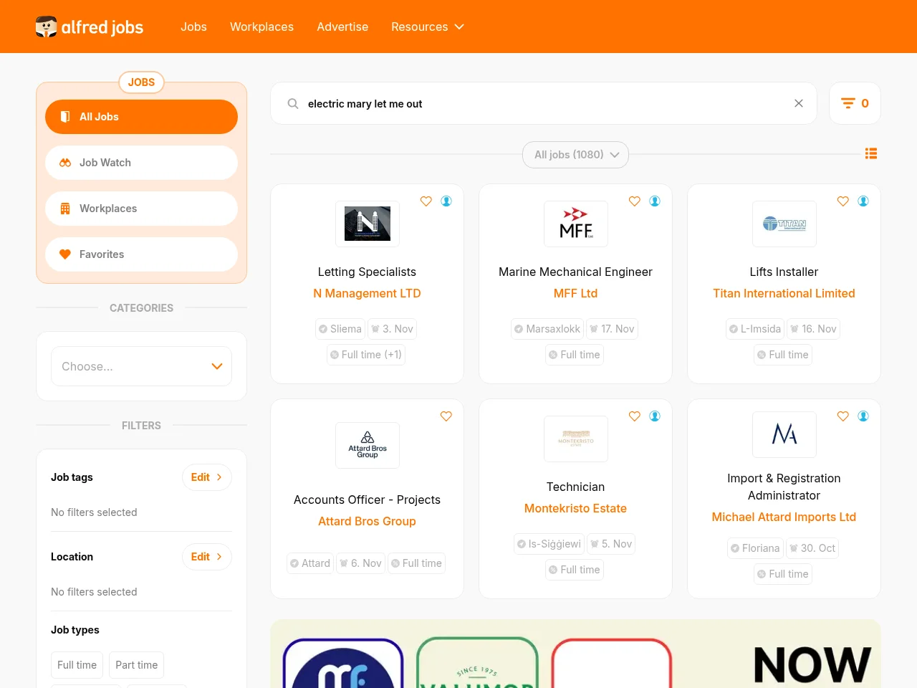The image size is (917, 688).
Task: Open MFF Ltd company link
Action: coord(575,293)
